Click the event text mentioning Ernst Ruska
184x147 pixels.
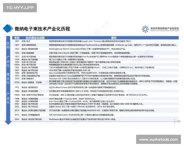[x=102, y=57]
